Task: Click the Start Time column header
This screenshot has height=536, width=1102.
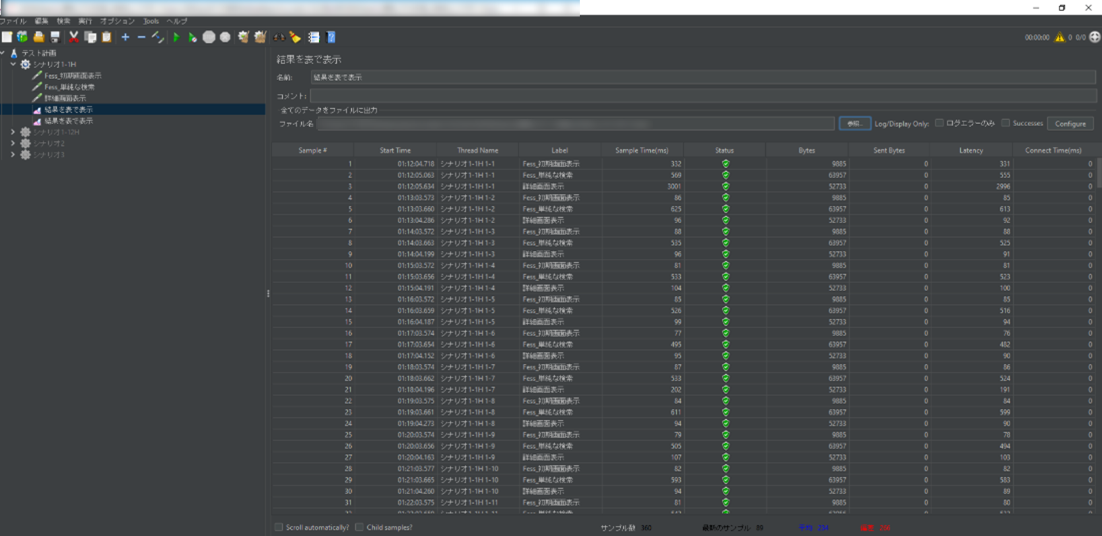Action: pos(395,151)
